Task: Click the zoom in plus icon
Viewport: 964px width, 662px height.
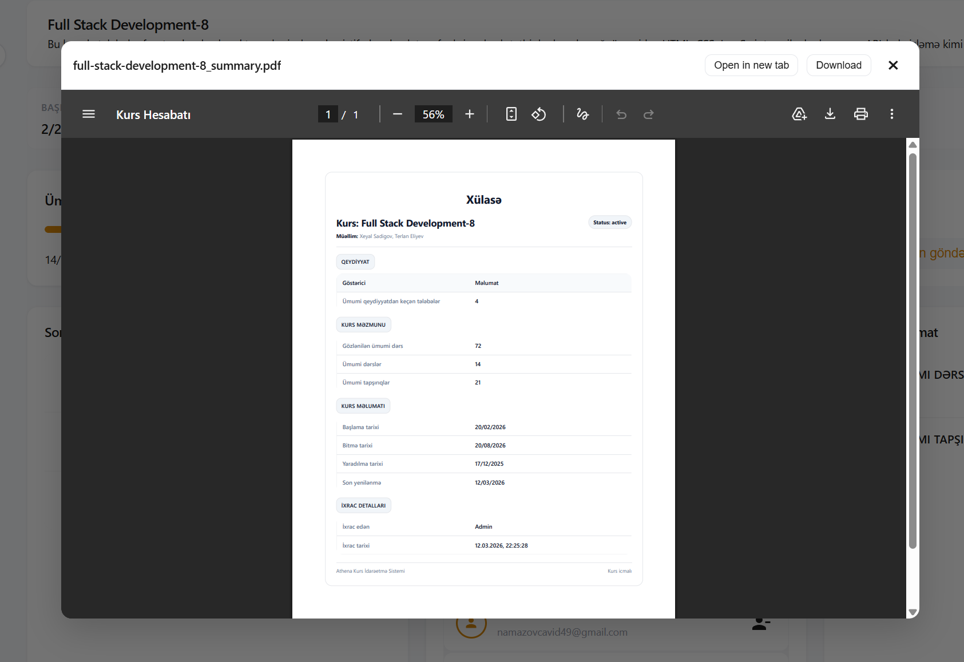Action: [x=470, y=114]
